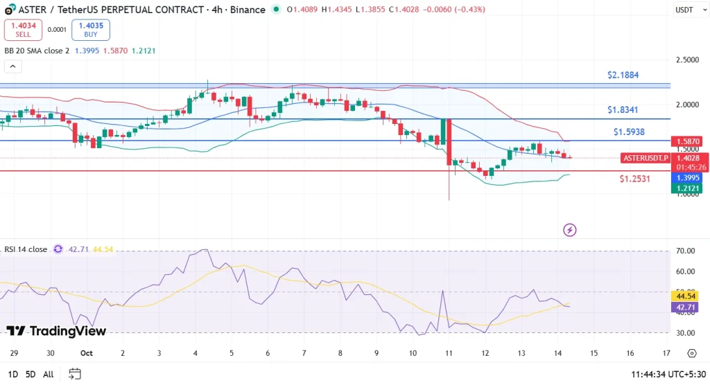Collapse the indicator legend with chevron

pyautogui.click(x=12, y=66)
